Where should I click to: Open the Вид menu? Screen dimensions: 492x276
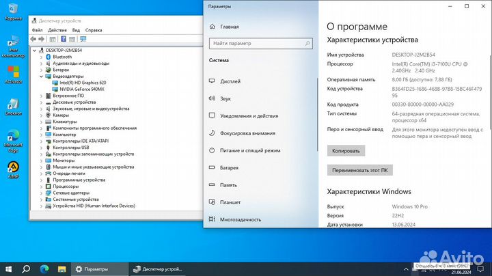click(76, 30)
